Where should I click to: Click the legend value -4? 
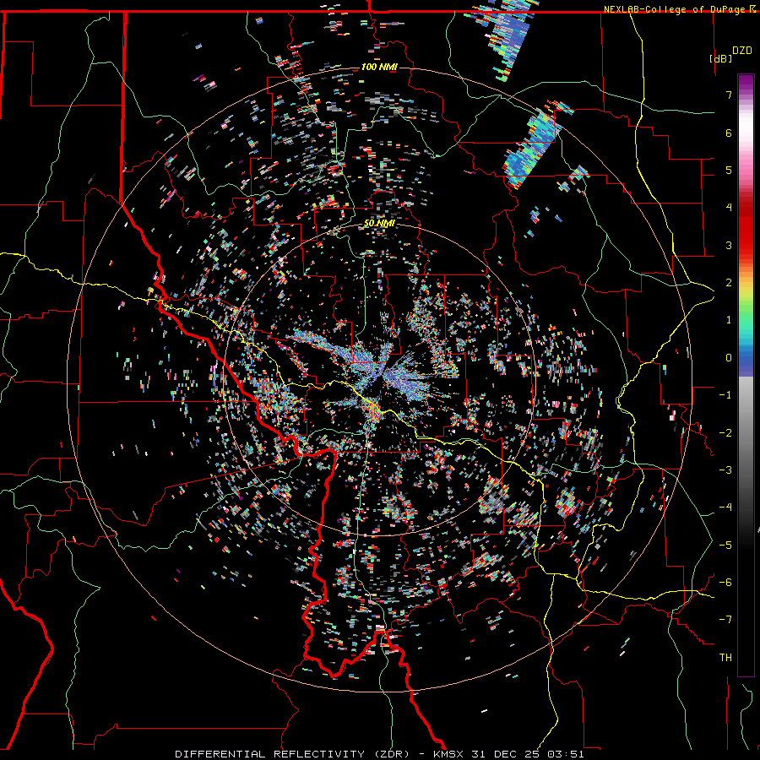point(725,507)
